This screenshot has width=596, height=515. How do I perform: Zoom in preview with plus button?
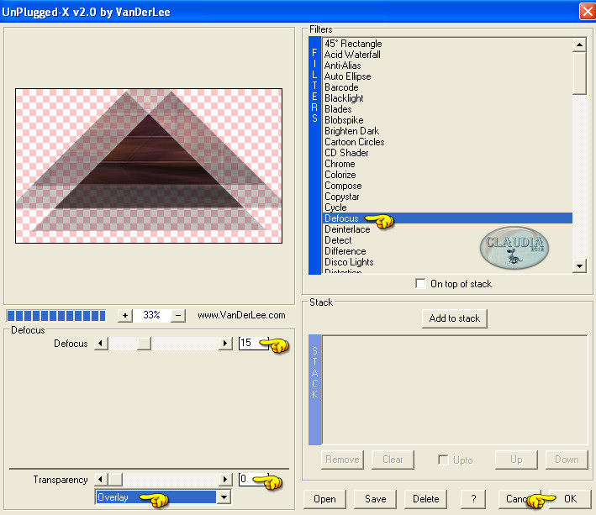pos(125,315)
